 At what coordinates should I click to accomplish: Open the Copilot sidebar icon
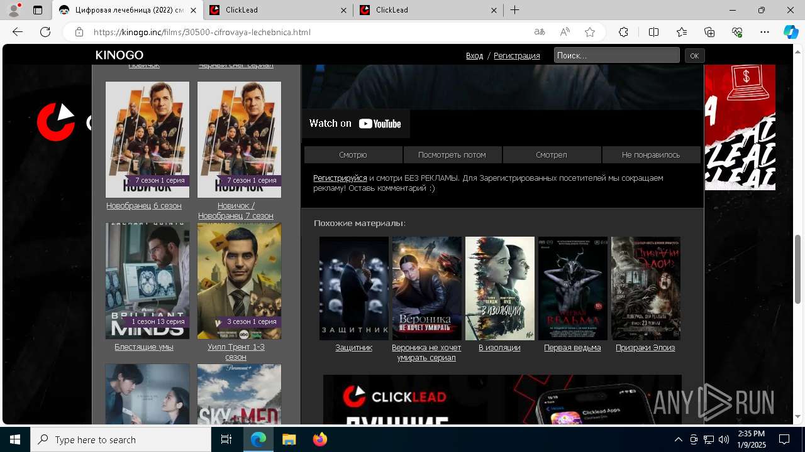[791, 32]
